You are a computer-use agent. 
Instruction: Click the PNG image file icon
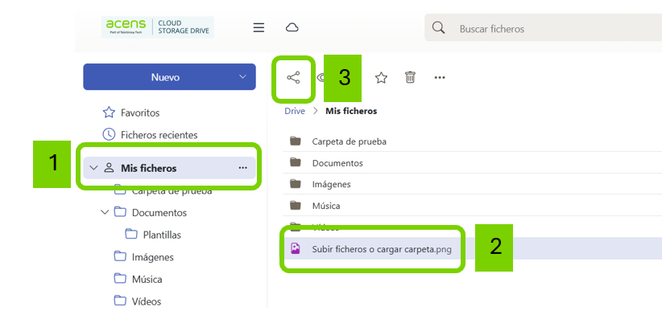coord(295,248)
